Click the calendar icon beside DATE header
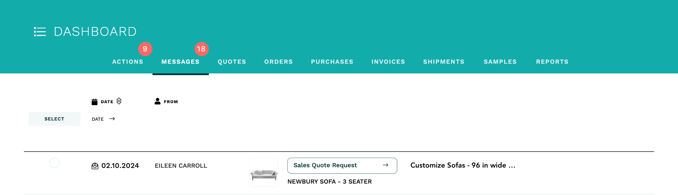Viewport: 678px width, 195px height. [95, 101]
